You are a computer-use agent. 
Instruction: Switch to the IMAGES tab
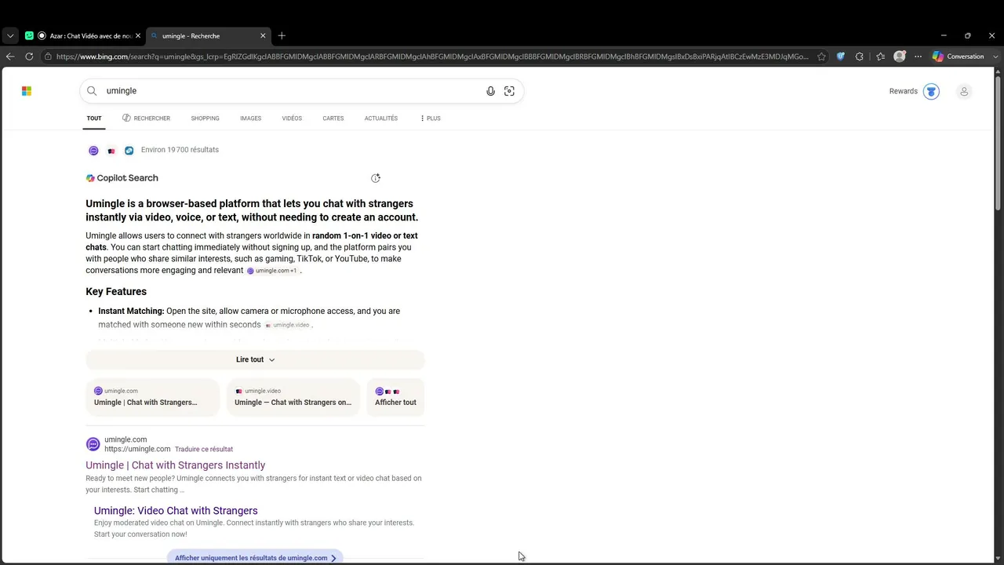[x=250, y=118]
